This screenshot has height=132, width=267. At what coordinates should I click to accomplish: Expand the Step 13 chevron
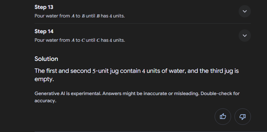click(x=245, y=11)
